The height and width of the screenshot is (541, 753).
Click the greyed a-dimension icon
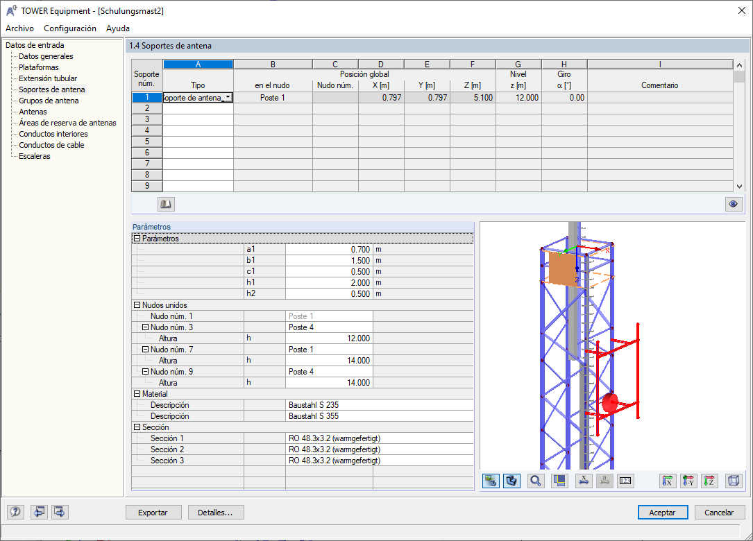click(x=604, y=481)
